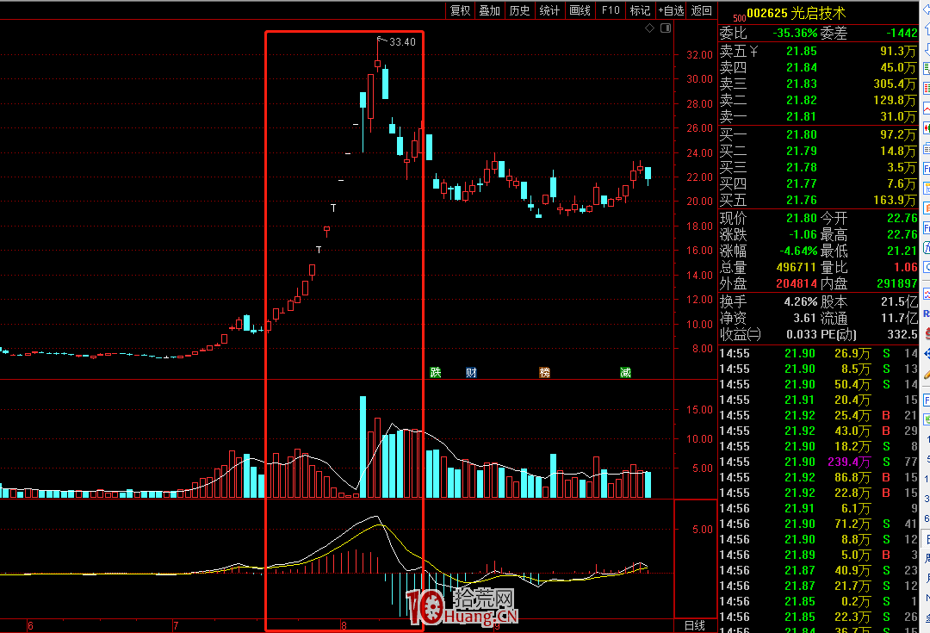Image resolution: width=930 pixels, height=633 pixels.
Task: Click the 委差 value -1442
Action: [902, 34]
